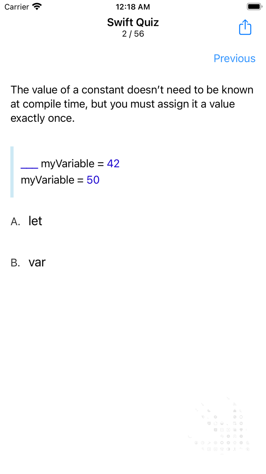This screenshot has width=266, height=474.
Task: Click the faint magnifying glass icon in the watermark
Action: click(203, 448)
